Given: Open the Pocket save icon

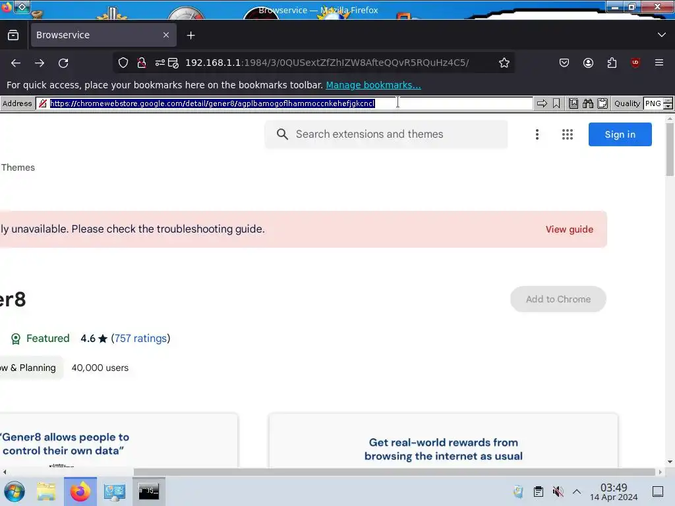Looking at the screenshot, I should pos(564,63).
